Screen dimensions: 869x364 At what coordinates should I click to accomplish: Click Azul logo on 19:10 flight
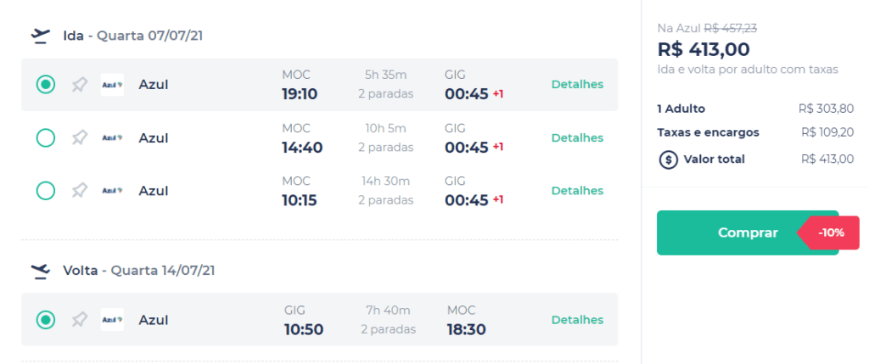pos(112,85)
